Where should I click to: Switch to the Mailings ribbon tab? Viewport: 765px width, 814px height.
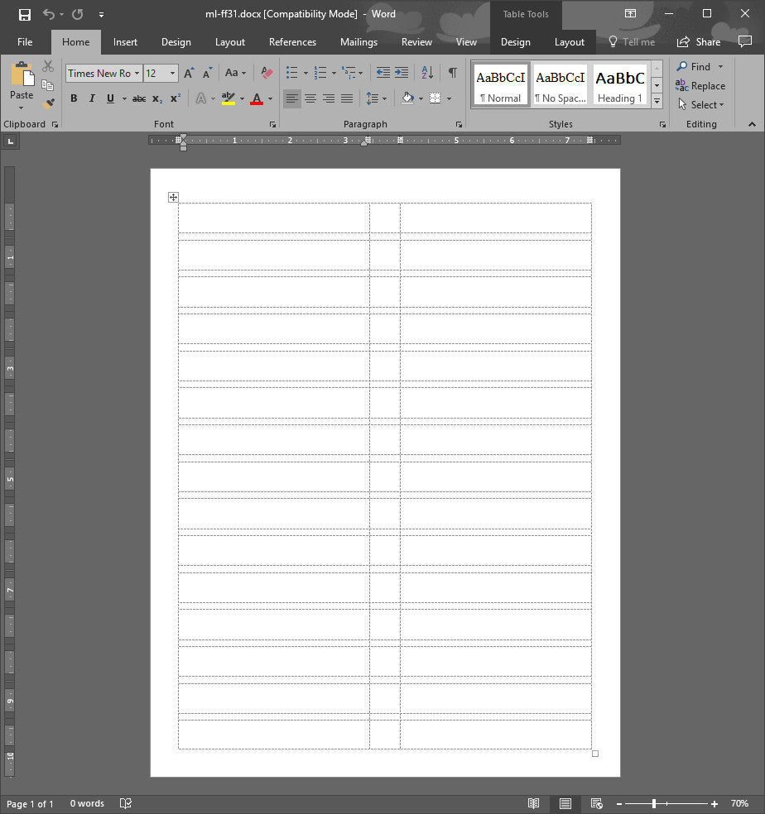pos(358,41)
